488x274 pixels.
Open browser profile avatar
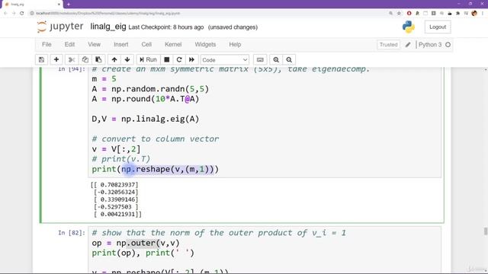point(474,14)
